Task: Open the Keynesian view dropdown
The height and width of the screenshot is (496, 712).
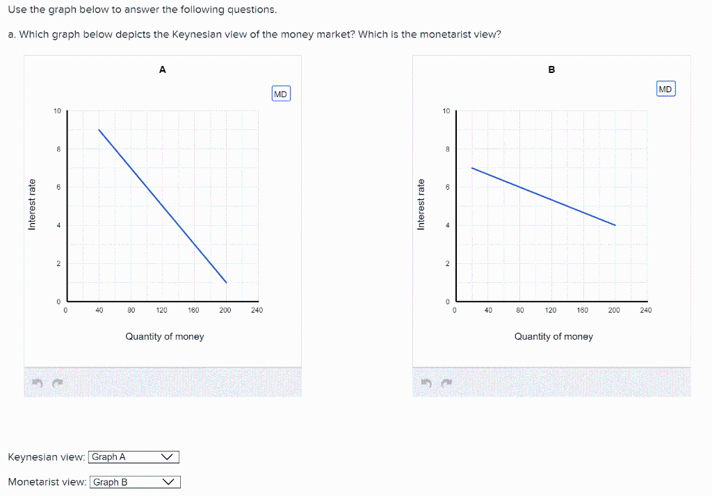Action: point(133,456)
